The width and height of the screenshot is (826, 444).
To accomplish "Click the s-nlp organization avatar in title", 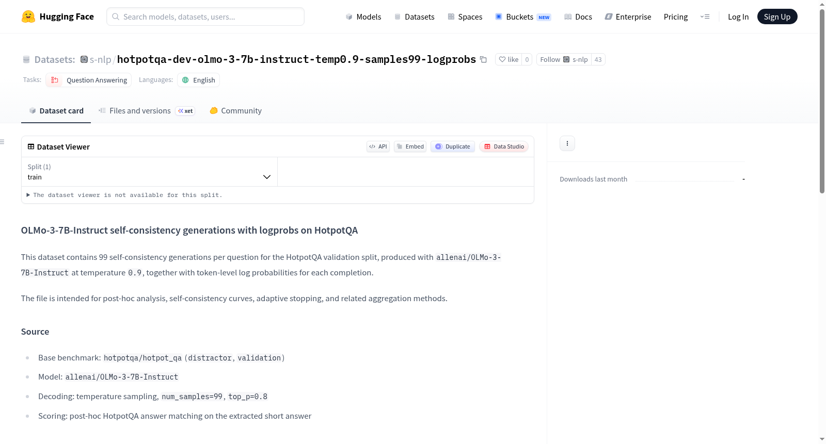I will [84, 59].
